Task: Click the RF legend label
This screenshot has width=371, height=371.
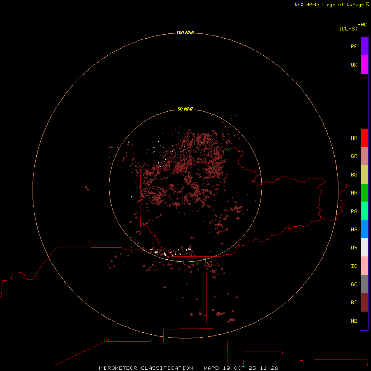Action: coord(354,46)
